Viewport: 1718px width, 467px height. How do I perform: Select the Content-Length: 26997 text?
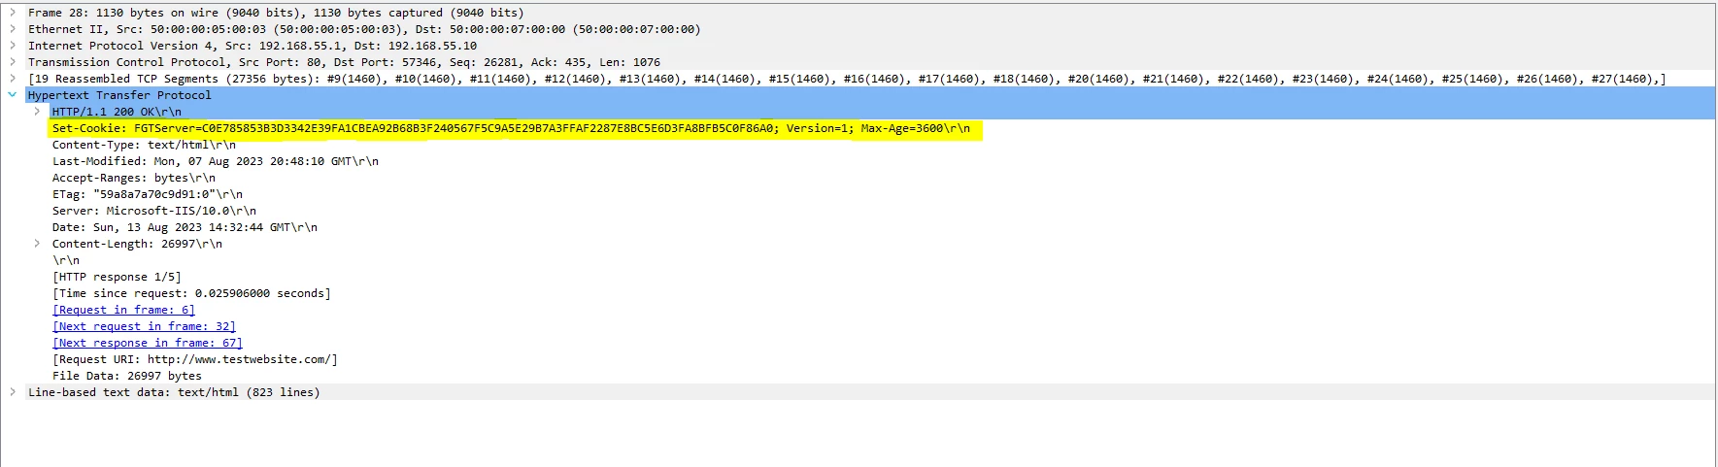coord(137,244)
